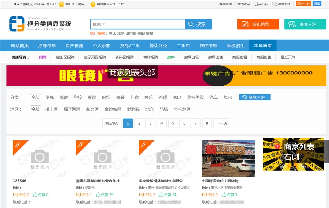
Task: Go to page 2 of merchant list
Action: (139, 123)
